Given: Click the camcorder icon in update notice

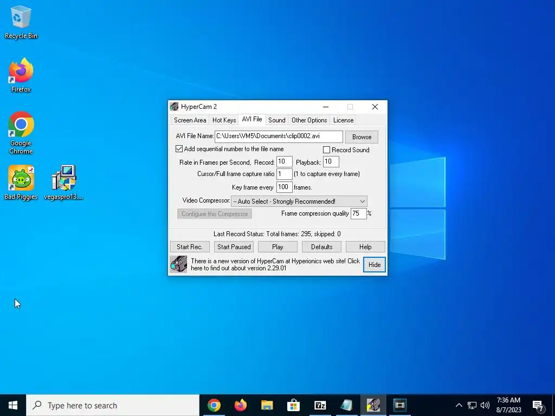Looking at the screenshot, I should (179, 264).
